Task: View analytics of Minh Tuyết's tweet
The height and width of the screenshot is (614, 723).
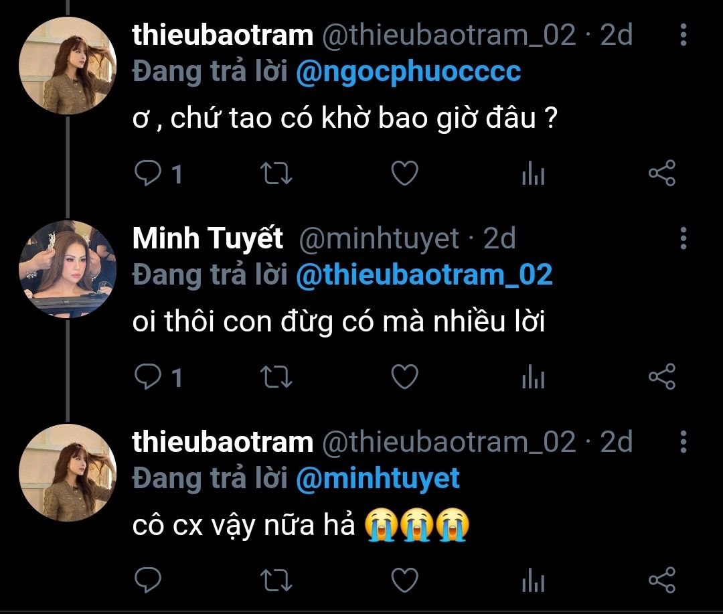Action: tap(533, 378)
